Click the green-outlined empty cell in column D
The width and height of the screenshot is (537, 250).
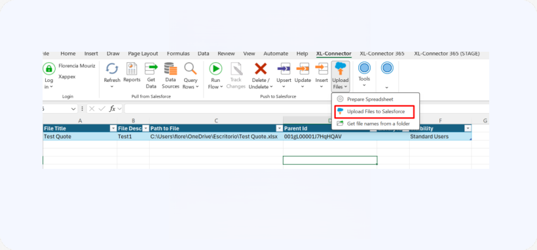tap(330, 160)
